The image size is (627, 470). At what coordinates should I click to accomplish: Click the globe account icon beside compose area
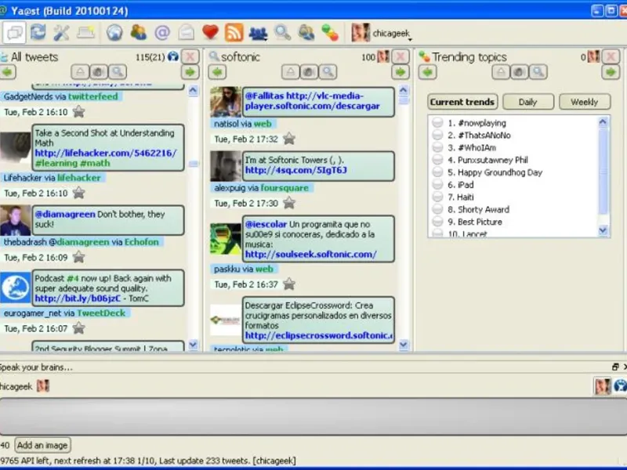coord(620,386)
